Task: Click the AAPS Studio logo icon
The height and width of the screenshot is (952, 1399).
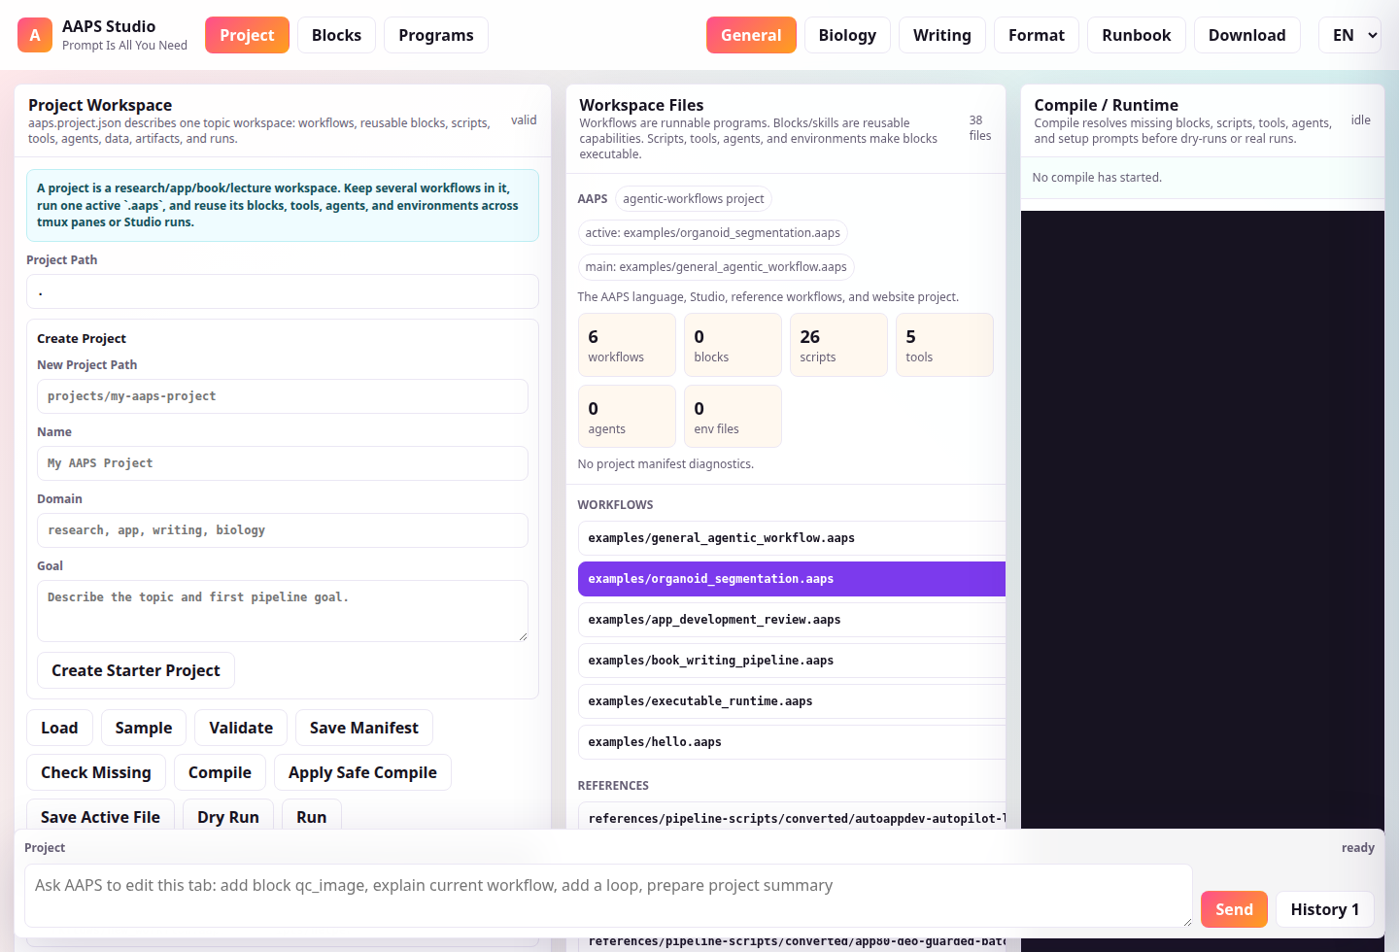Action: pyautogui.click(x=35, y=35)
